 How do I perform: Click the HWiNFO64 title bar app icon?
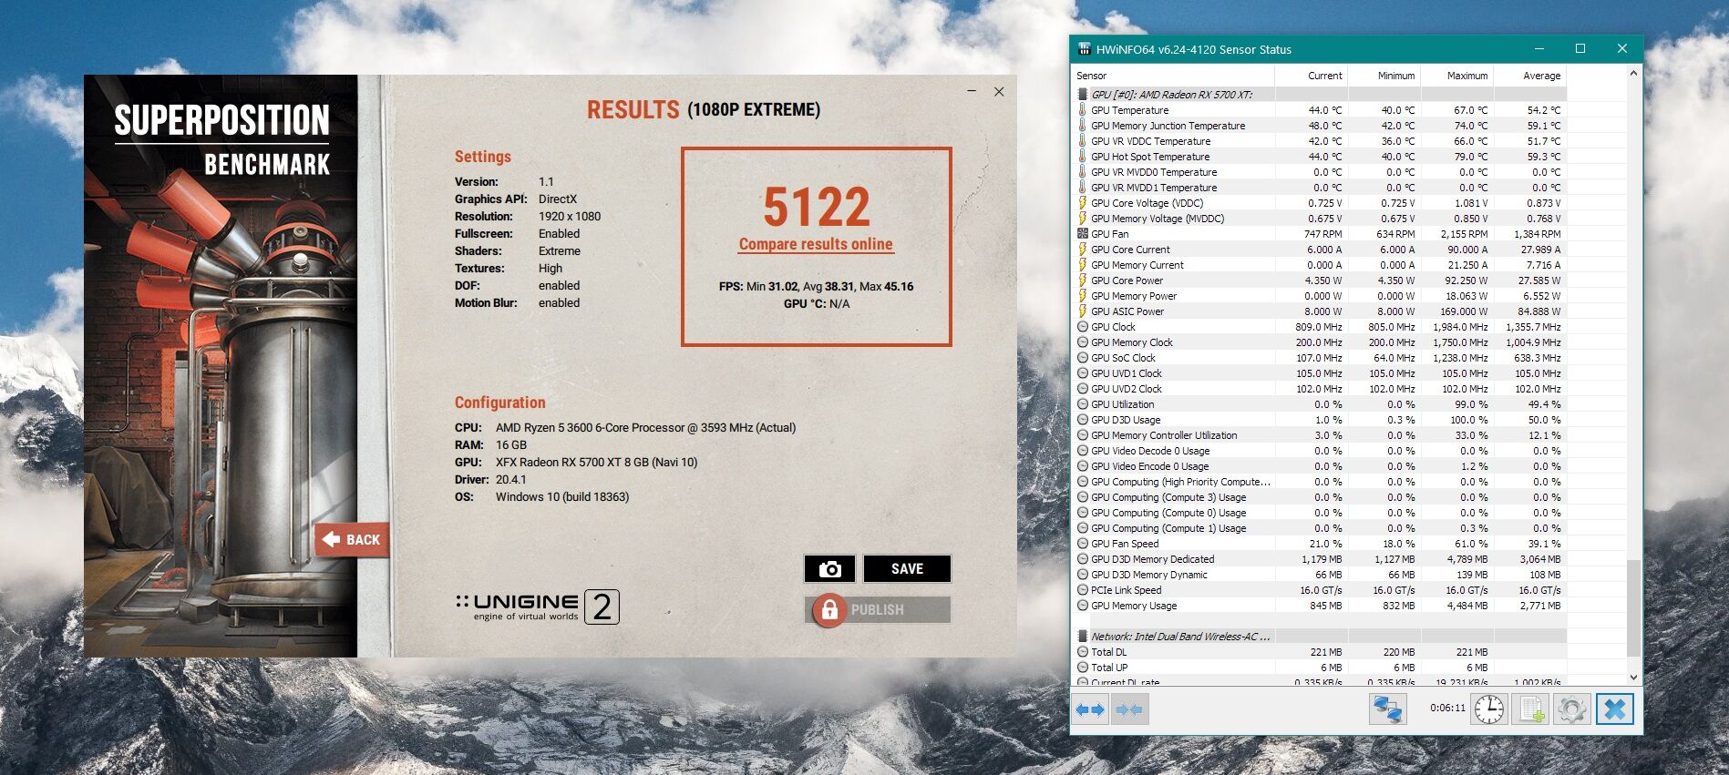click(1085, 49)
